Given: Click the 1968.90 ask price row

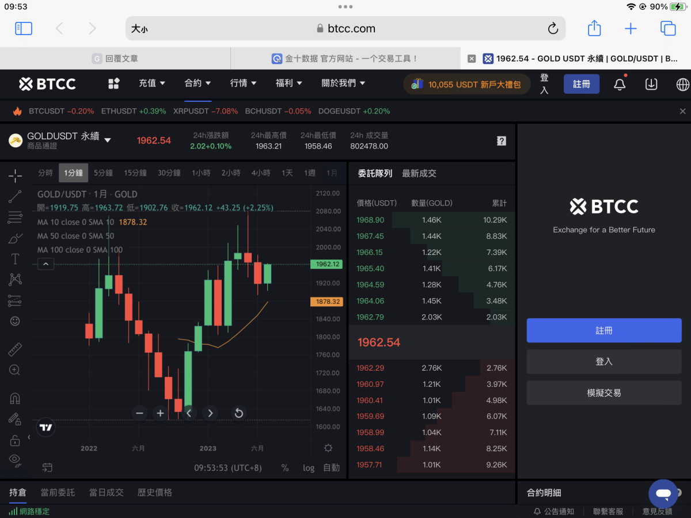Looking at the screenshot, I should click(x=432, y=220).
